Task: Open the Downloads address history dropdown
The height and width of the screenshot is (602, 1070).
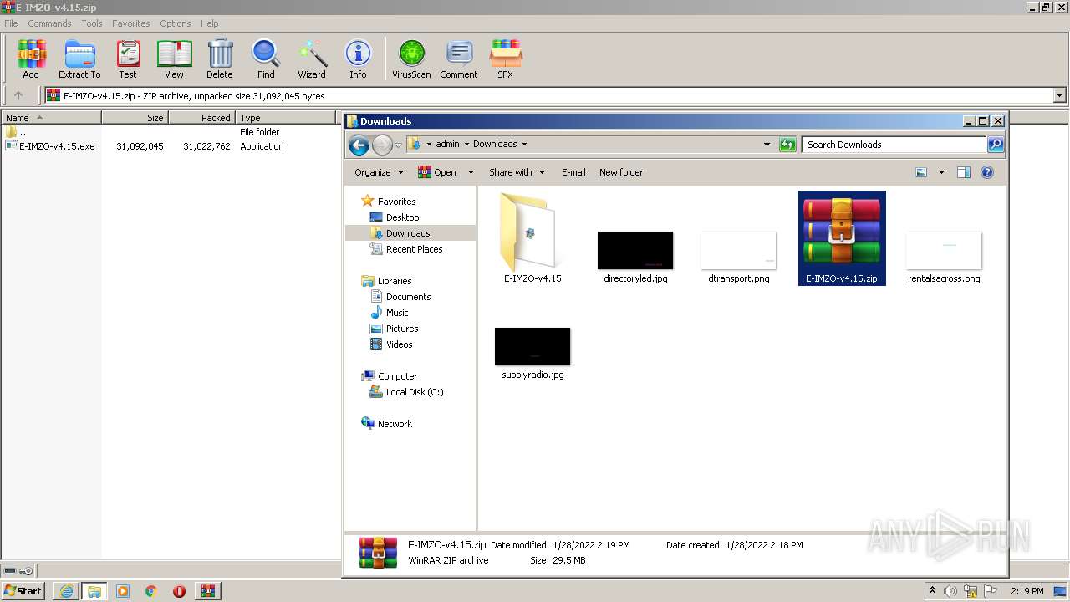Action: click(767, 145)
